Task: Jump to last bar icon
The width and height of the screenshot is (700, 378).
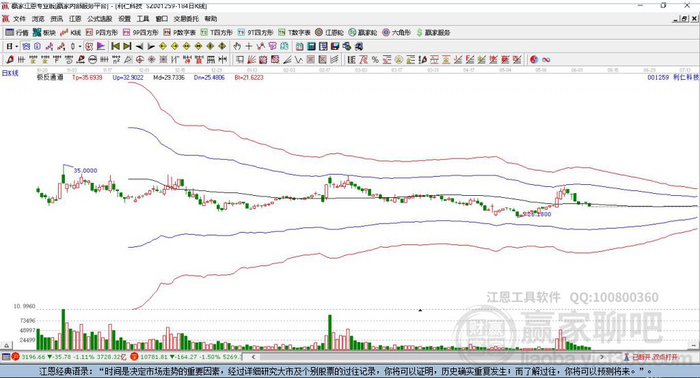Action: pyautogui.click(x=127, y=46)
